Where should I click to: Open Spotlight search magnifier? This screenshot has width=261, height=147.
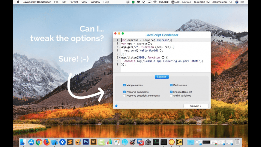(231, 2)
